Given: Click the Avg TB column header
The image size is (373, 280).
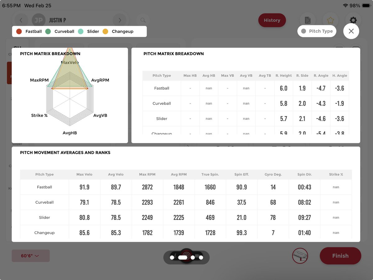Looking at the screenshot, I should (265, 76).
